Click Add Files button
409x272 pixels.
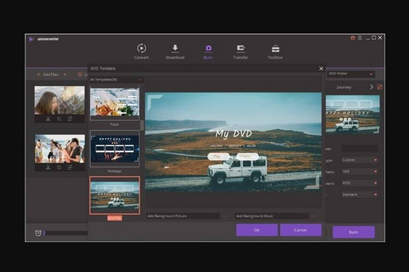tap(48, 74)
